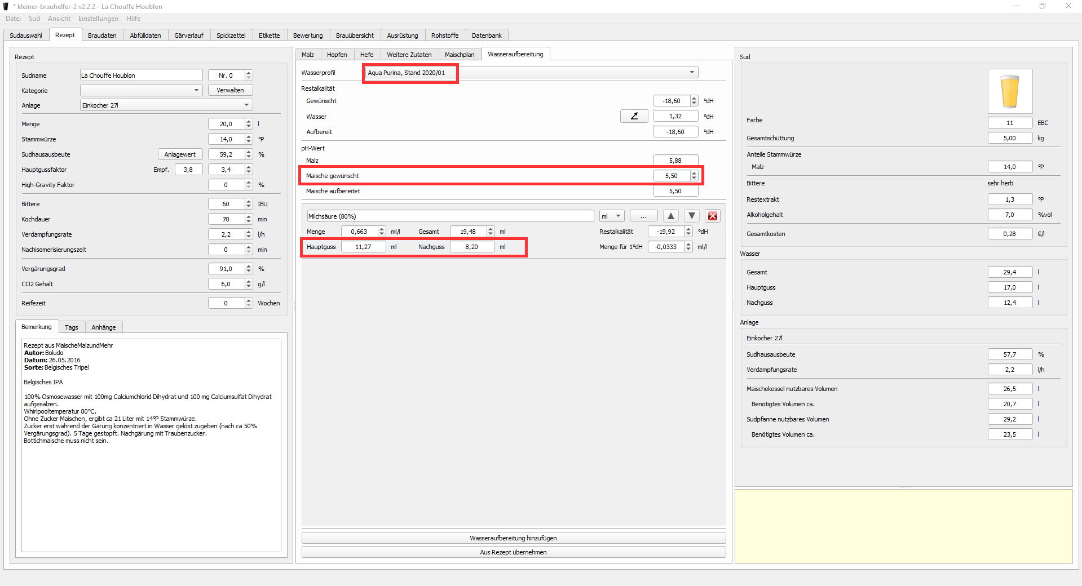Click Wasseraufbereitung hinzufügen button

click(x=513, y=538)
